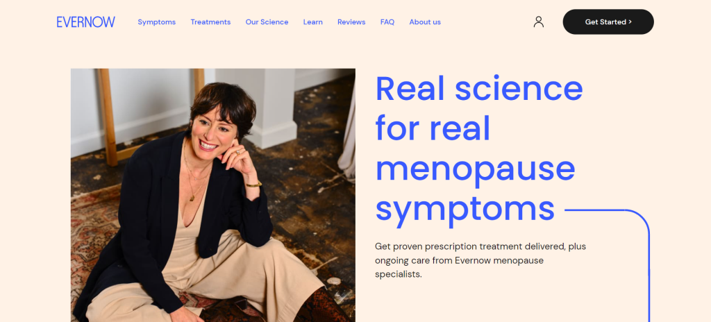Click the word "menopause" in the headline
Screen dimensions: 711x322
click(x=476, y=169)
